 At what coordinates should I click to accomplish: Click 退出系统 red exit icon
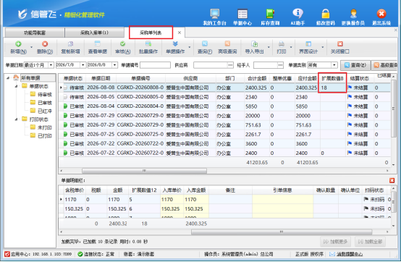(381, 17)
